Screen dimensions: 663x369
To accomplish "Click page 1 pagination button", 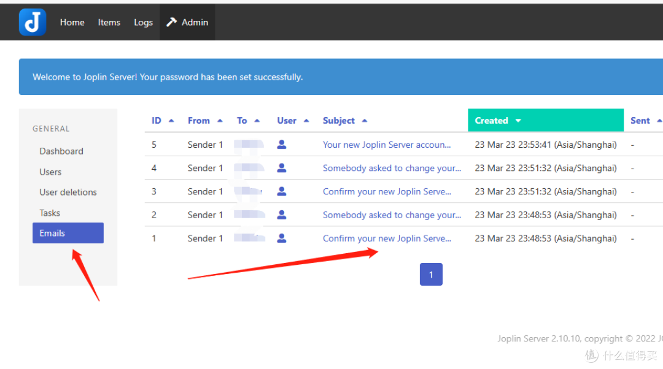I will pos(431,275).
